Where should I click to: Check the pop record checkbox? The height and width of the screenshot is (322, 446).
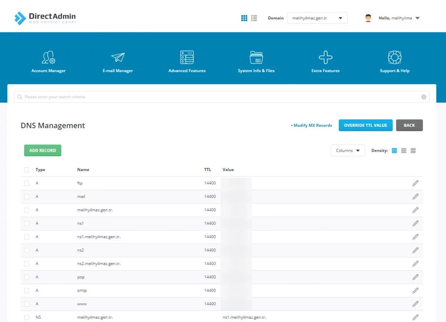point(26,277)
